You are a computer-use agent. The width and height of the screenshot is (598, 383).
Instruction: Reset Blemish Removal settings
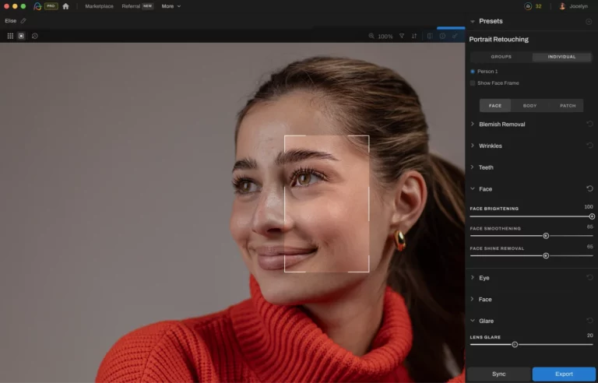point(589,124)
